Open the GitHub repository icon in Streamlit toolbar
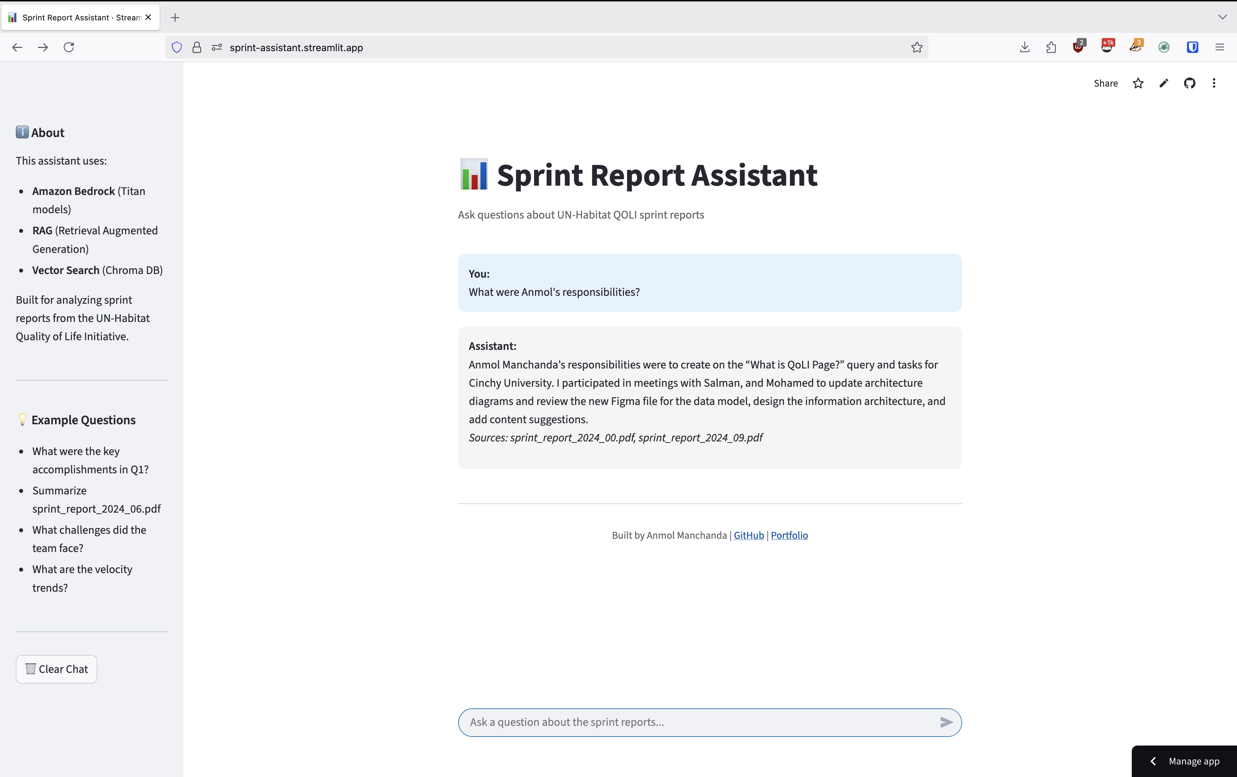Image resolution: width=1237 pixels, height=777 pixels. (x=1189, y=83)
